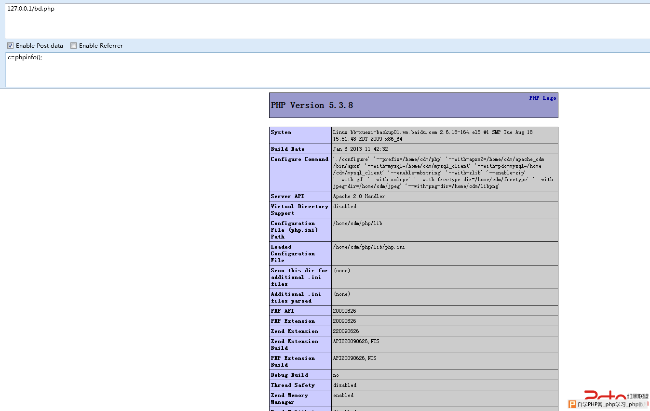This screenshot has height=411, width=650.
Task: Select the Zend Extension value 220090626
Action: click(346, 331)
